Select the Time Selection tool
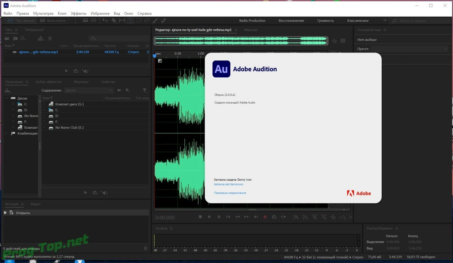Viewport: 453px width, 263px height. point(130,20)
